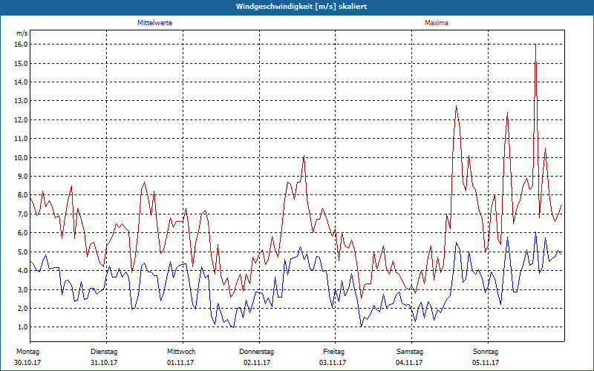Click the date 01.11.17

tap(180, 363)
